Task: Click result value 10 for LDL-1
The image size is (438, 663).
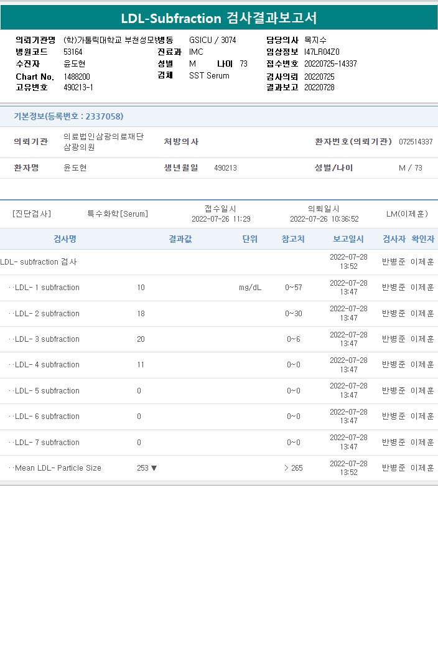Action: point(141,288)
